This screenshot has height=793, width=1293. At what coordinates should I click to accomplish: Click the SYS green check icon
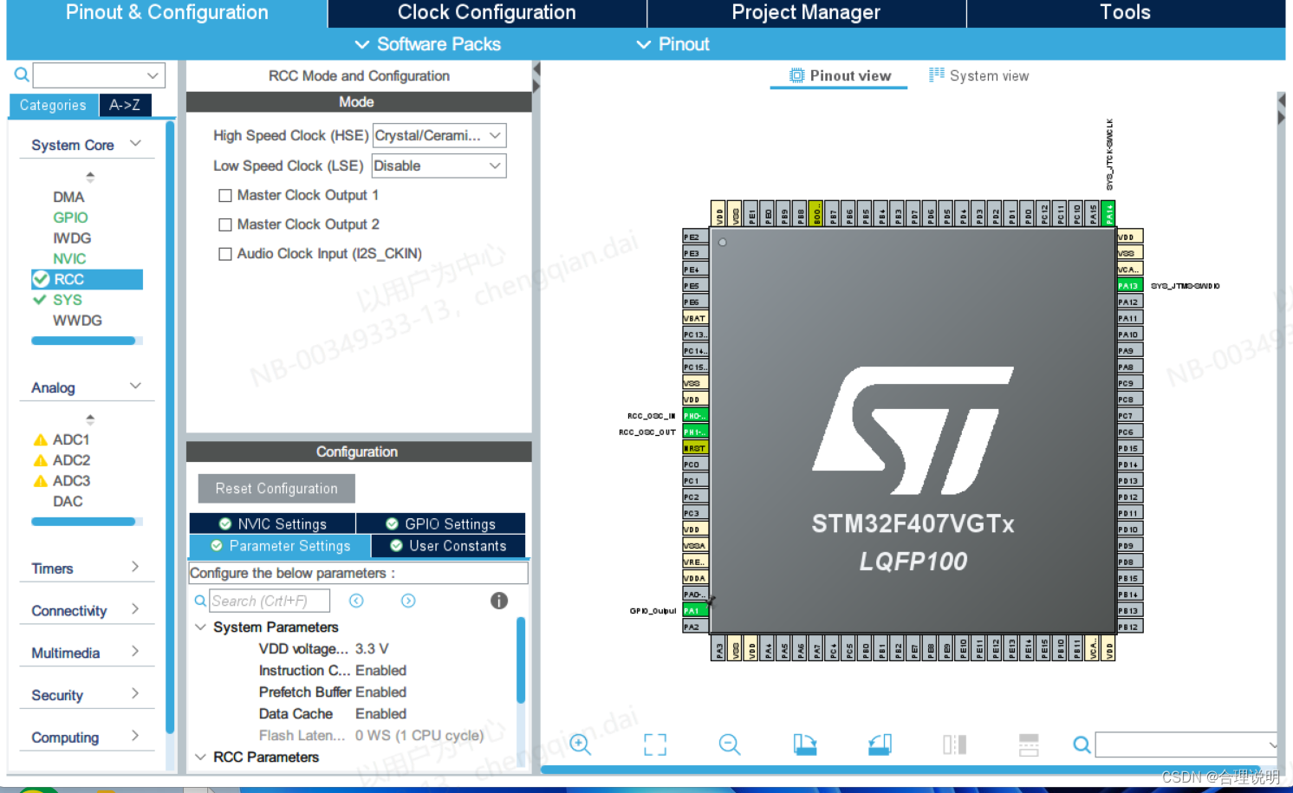tap(40, 300)
